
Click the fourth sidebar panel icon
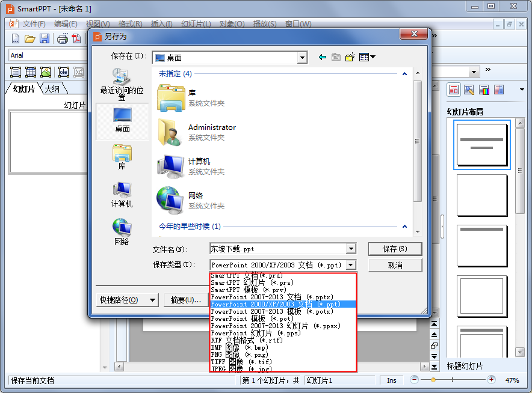(x=499, y=90)
